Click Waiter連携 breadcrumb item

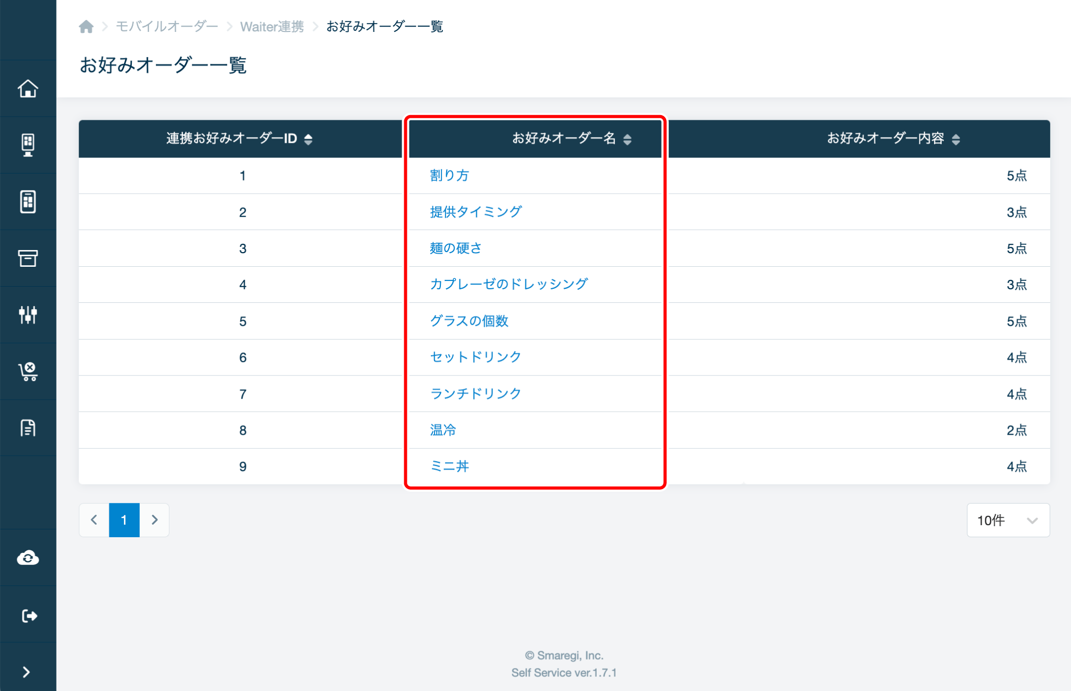pyautogui.click(x=271, y=26)
